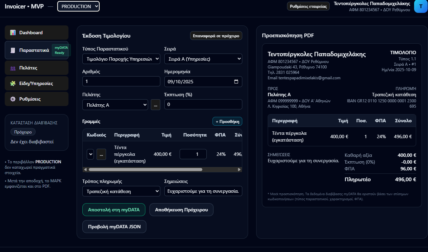Click the Έκπτωση (%) input field
The width and height of the screenshot is (428, 252).
[x=203, y=105]
